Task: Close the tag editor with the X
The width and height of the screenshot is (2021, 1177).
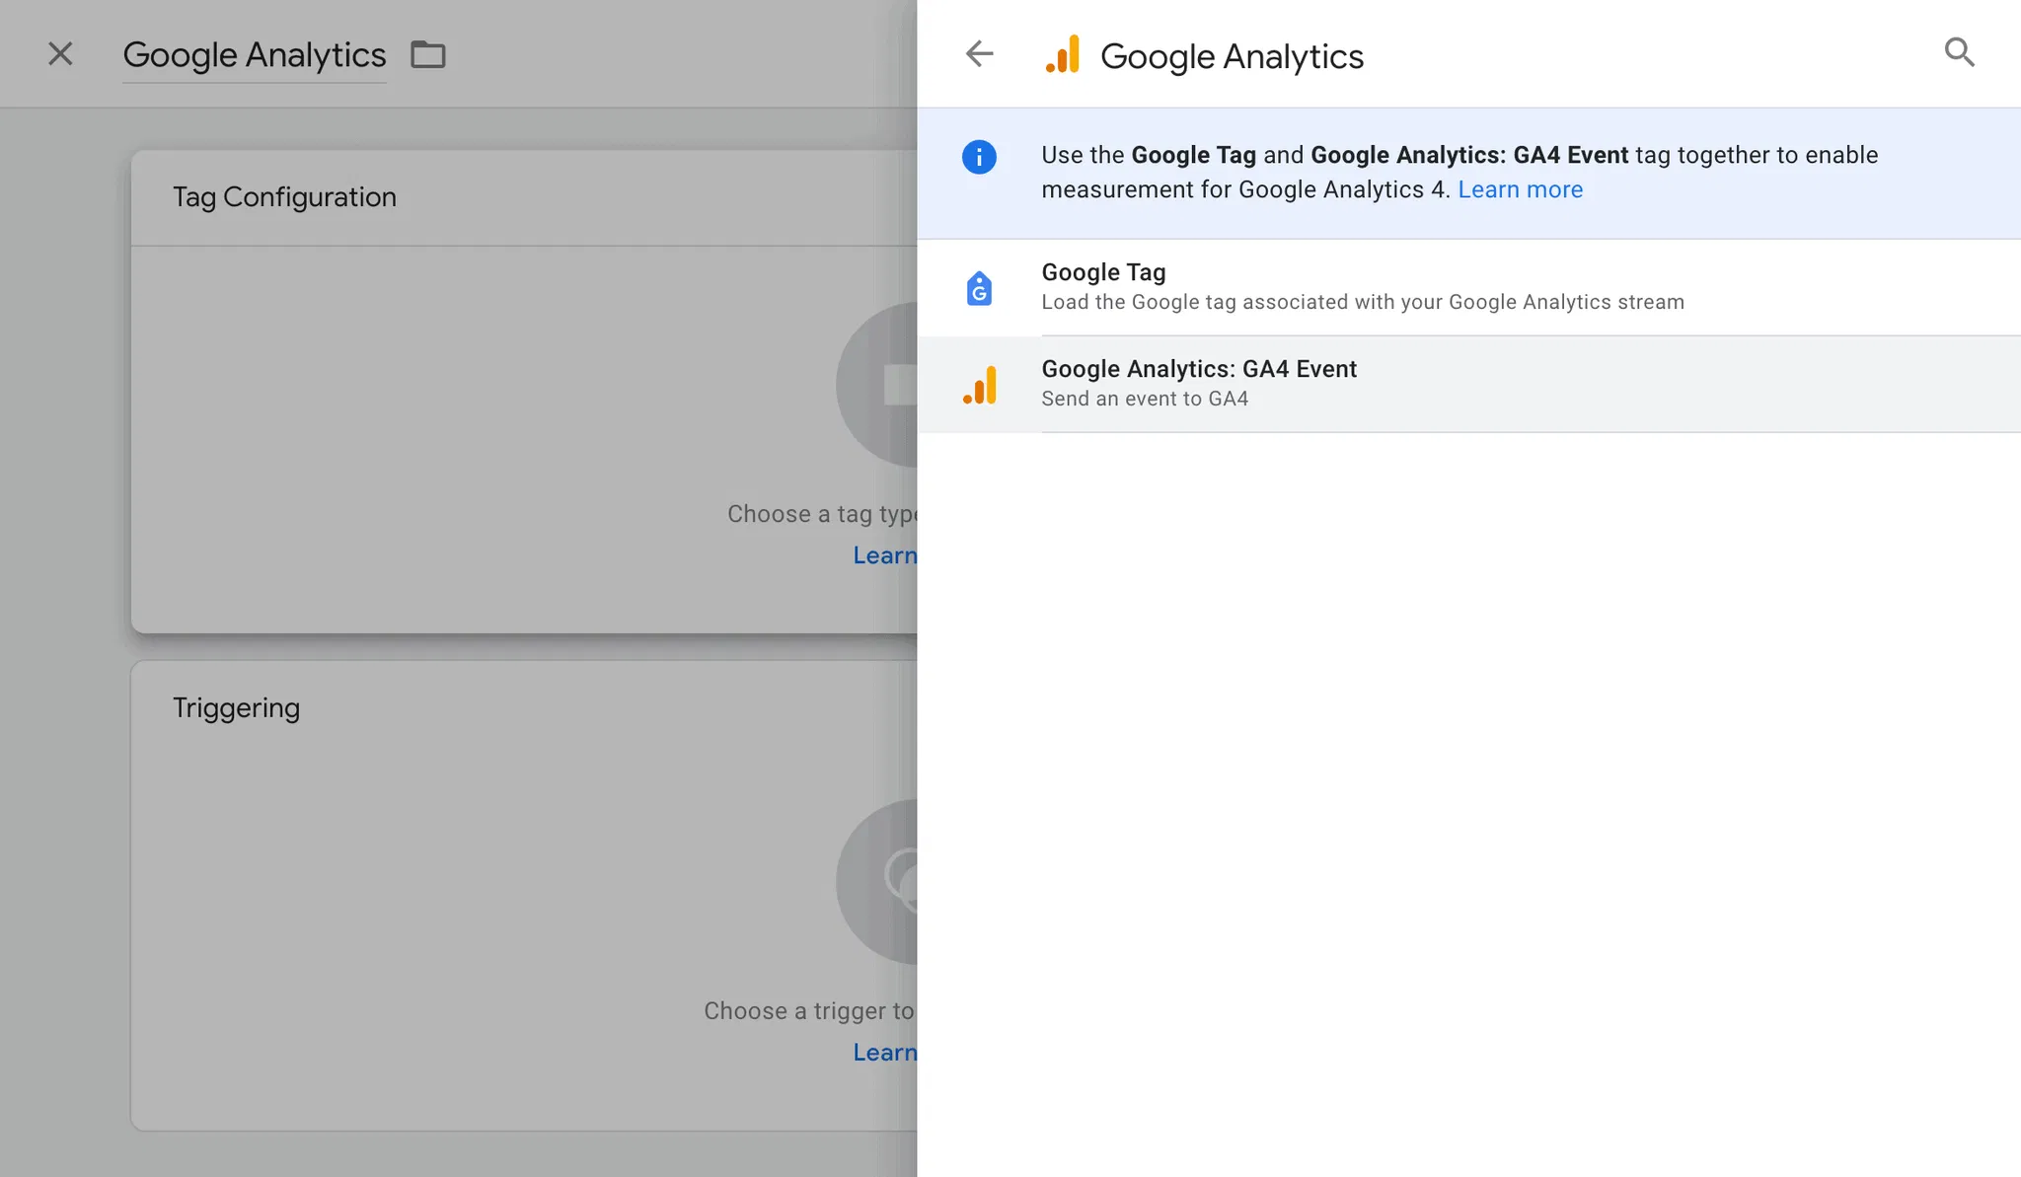Action: click(x=60, y=54)
